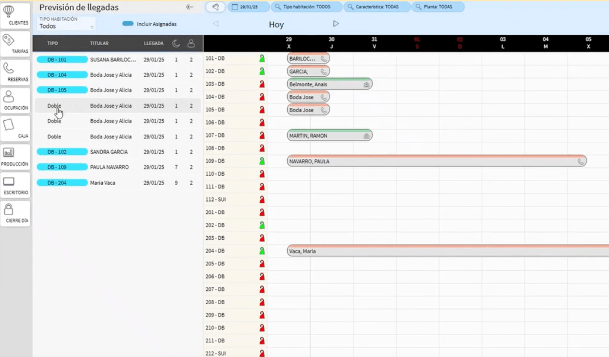Sort by the TITULAR column header

tap(99, 43)
